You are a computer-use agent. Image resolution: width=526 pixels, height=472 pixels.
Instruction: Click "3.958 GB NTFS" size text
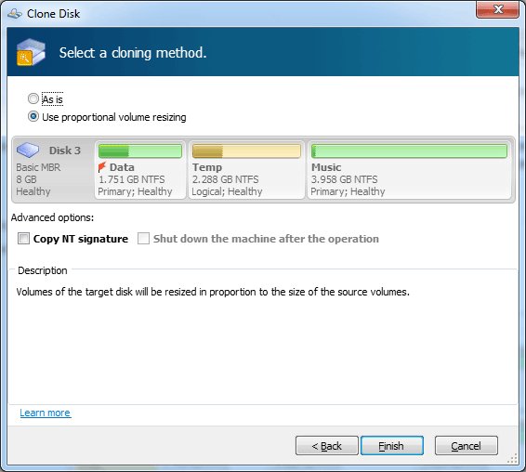click(x=344, y=179)
